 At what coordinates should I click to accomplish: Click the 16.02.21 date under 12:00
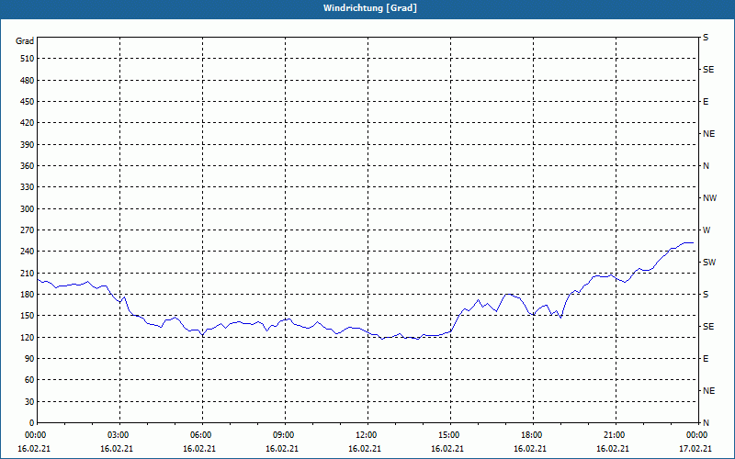point(365,448)
